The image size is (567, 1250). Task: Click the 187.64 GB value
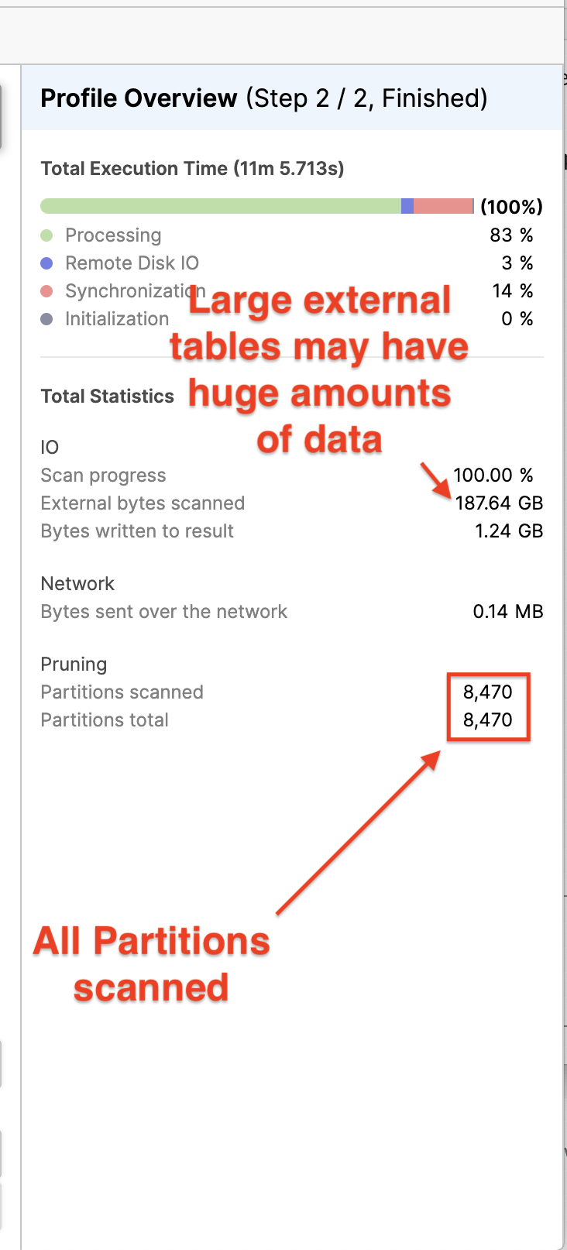[x=499, y=503]
